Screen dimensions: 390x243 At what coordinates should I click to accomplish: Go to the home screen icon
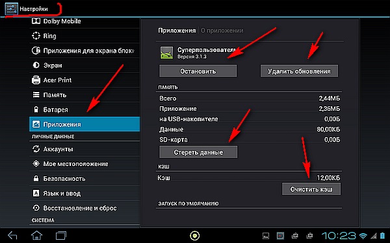pos(36,235)
